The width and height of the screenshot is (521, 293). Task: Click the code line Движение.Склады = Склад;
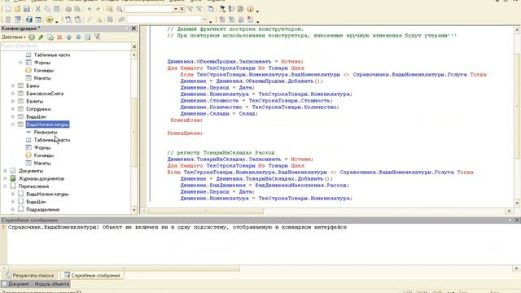click(219, 114)
